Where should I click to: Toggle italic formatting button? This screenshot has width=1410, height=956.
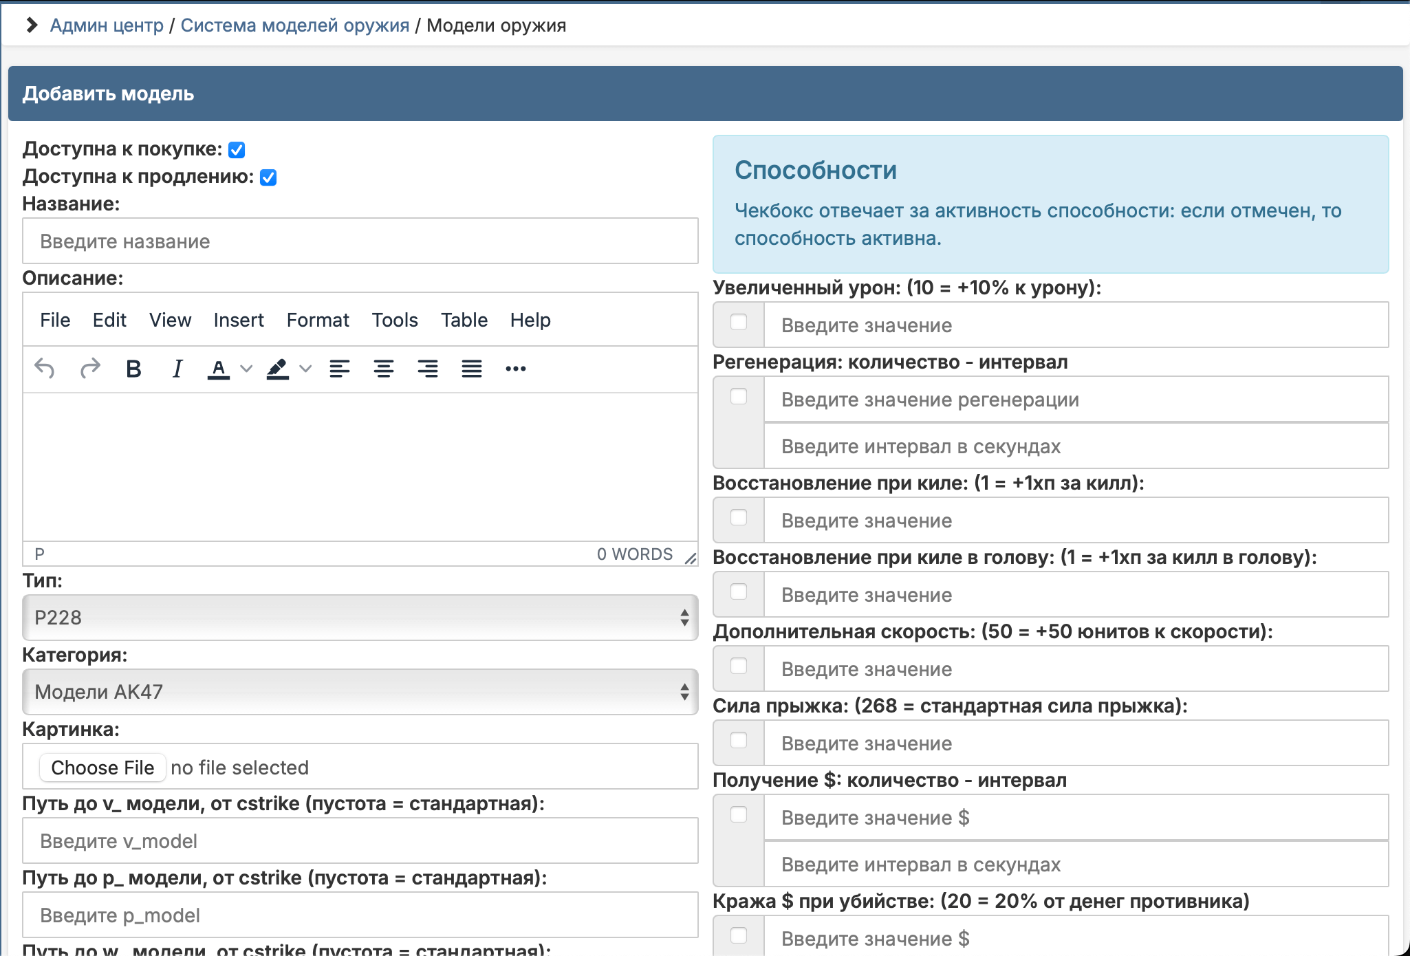[177, 369]
